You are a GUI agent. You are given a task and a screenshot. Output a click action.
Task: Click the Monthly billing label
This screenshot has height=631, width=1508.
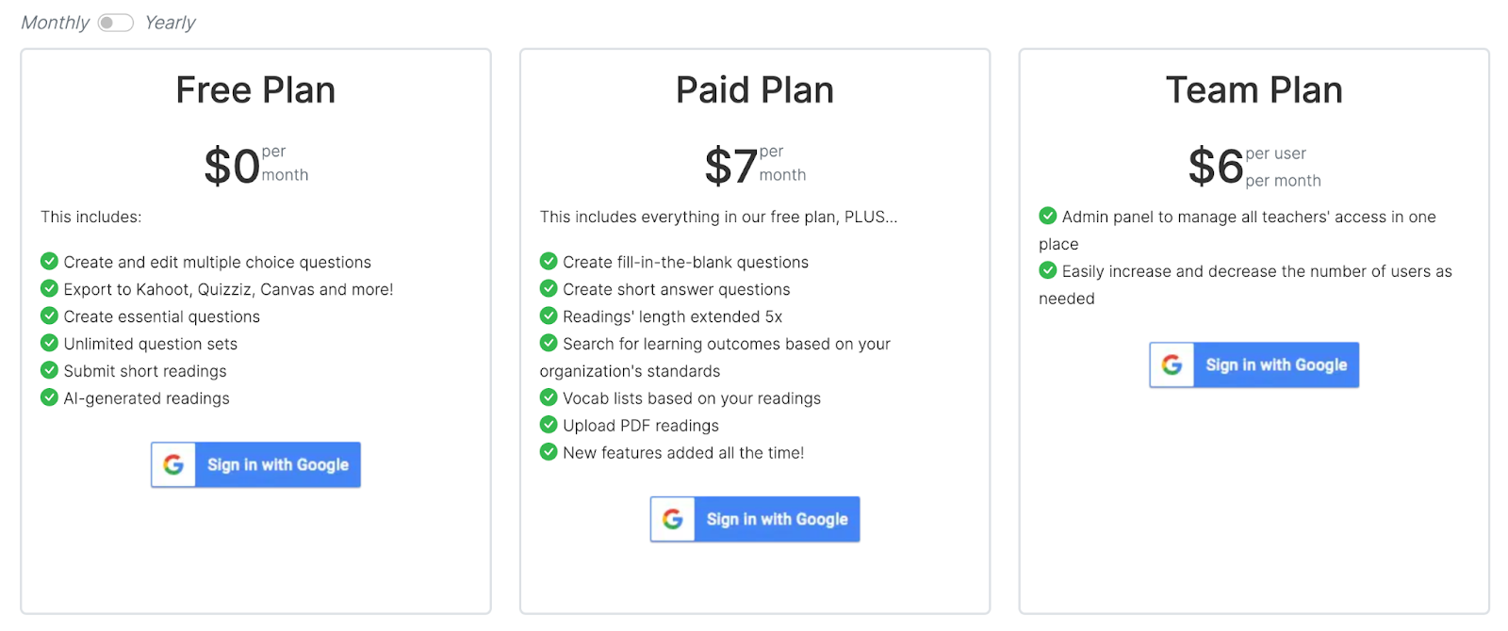55,23
